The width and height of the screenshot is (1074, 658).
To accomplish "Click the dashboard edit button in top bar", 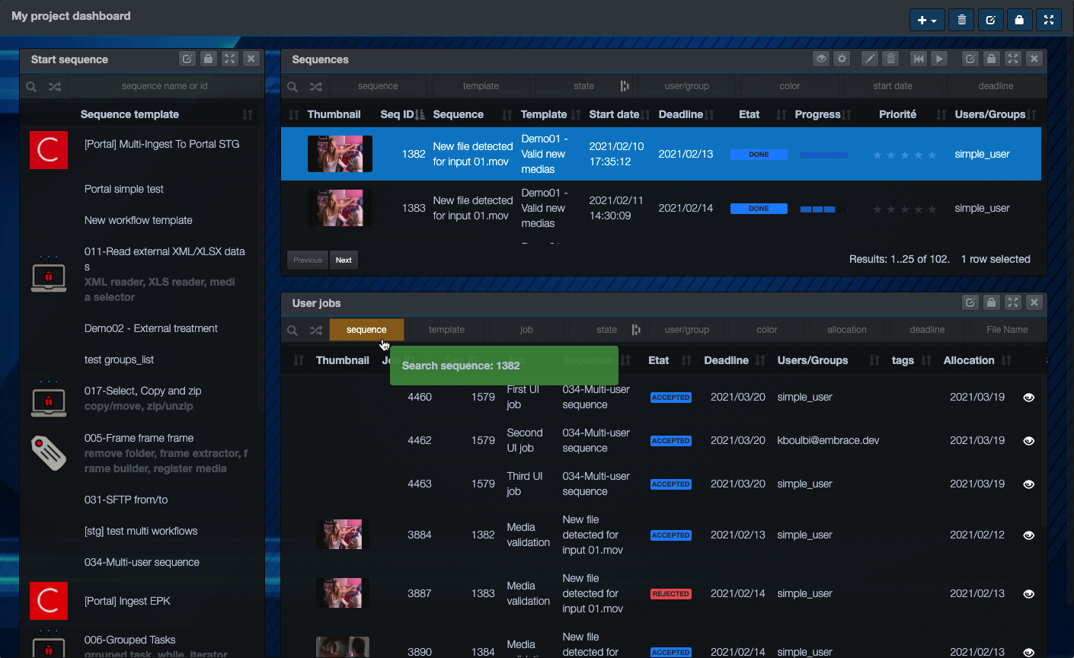I will [x=990, y=20].
